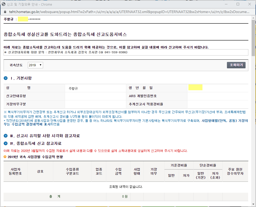256x207 pixels.
Task: Click the lock icon in the address bar
Action: [5, 12]
